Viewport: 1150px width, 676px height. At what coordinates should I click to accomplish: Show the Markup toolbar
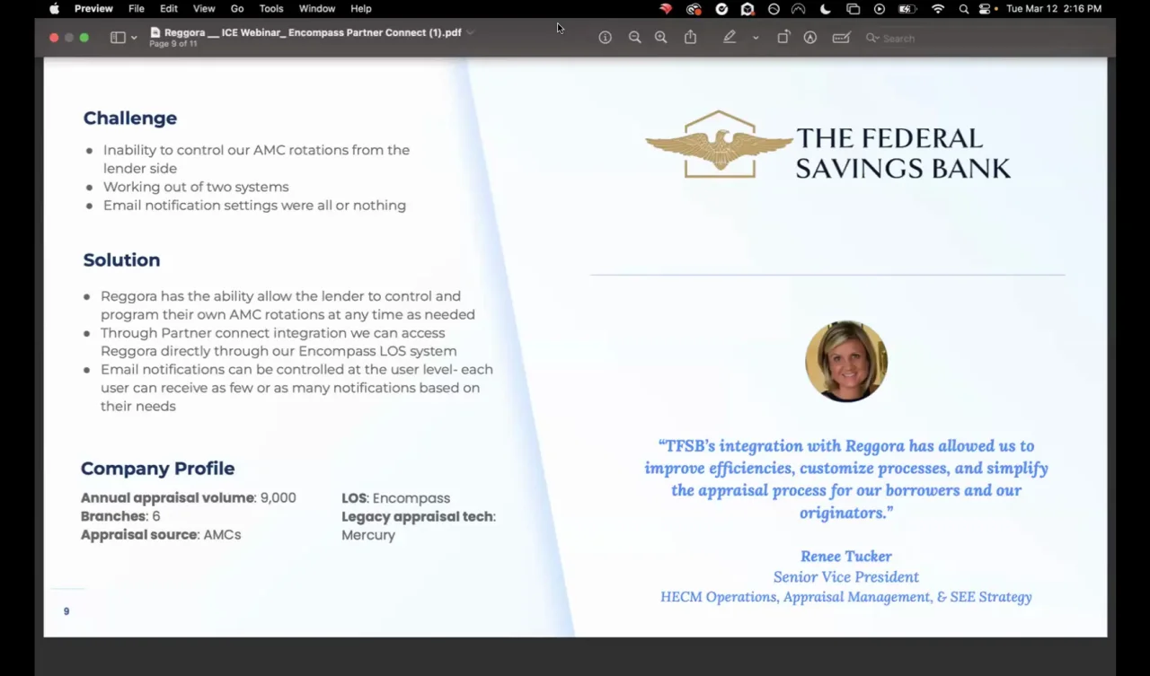tap(810, 38)
